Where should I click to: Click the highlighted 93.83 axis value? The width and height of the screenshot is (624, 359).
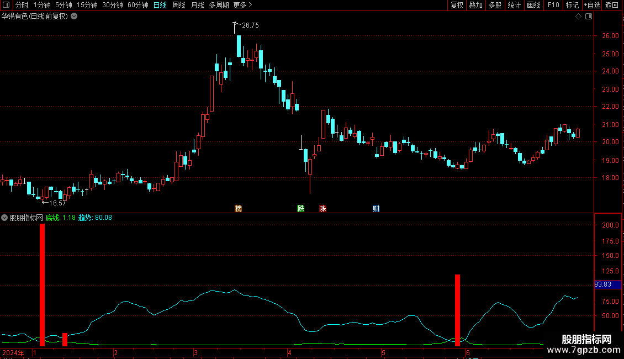[607, 284]
